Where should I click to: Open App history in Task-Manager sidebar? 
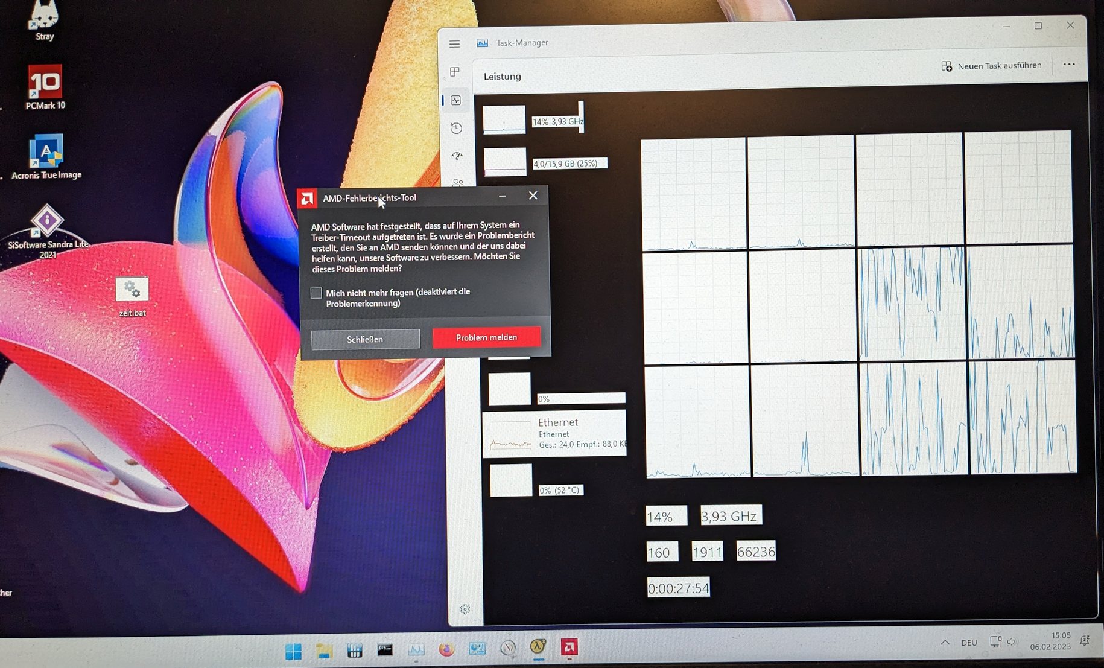[456, 128]
